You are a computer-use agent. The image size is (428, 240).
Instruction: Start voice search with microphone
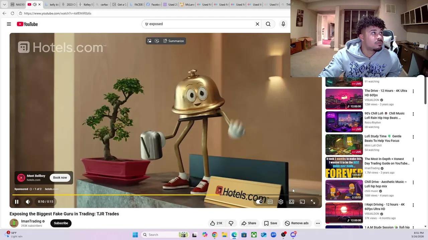coord(283,24)
